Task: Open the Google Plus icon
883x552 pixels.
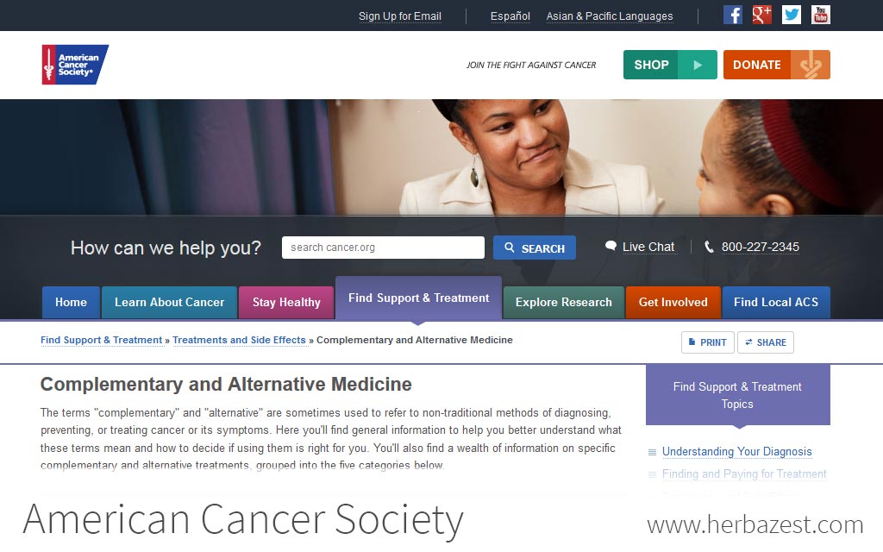Action: tap(762, 16)
